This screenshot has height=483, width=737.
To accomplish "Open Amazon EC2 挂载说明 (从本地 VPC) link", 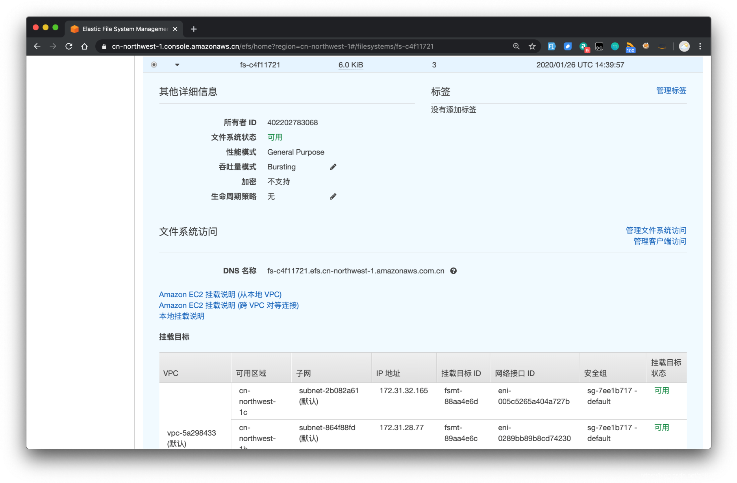I will [x=220, y=294].
